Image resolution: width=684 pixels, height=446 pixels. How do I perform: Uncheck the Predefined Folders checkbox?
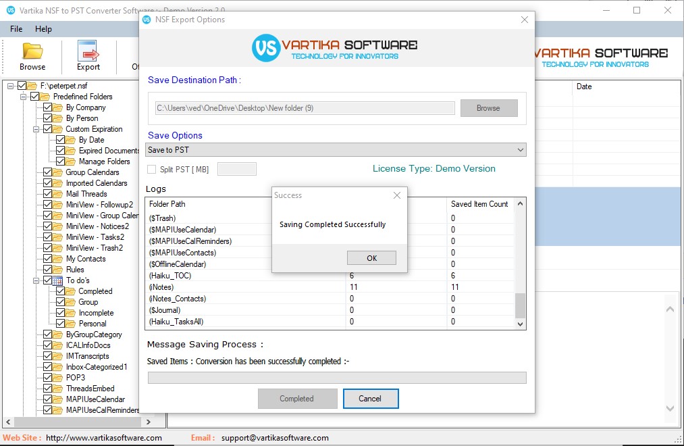(x=35, y=97)
